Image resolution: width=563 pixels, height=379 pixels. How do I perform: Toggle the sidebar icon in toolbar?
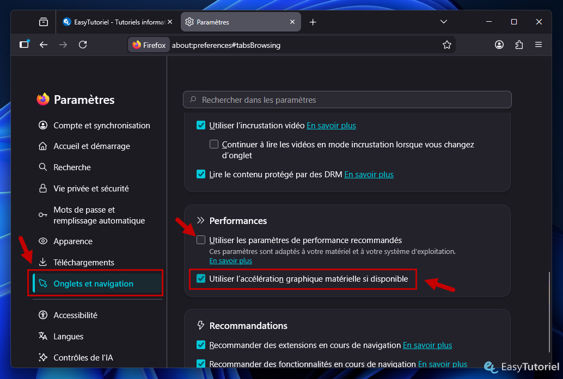click(24, 45)
